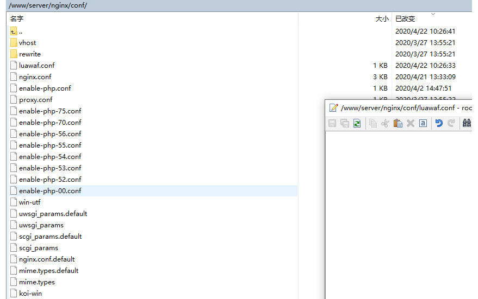Screen dimensions: 478x299
Task: Click the grey Redo arrow icon
Action: (451, 123)
